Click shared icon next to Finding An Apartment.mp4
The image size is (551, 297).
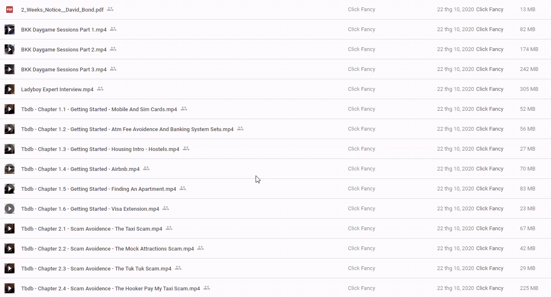click(x=183, y=188)
